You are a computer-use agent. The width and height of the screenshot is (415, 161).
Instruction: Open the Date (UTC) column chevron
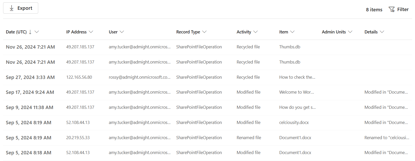37,32
